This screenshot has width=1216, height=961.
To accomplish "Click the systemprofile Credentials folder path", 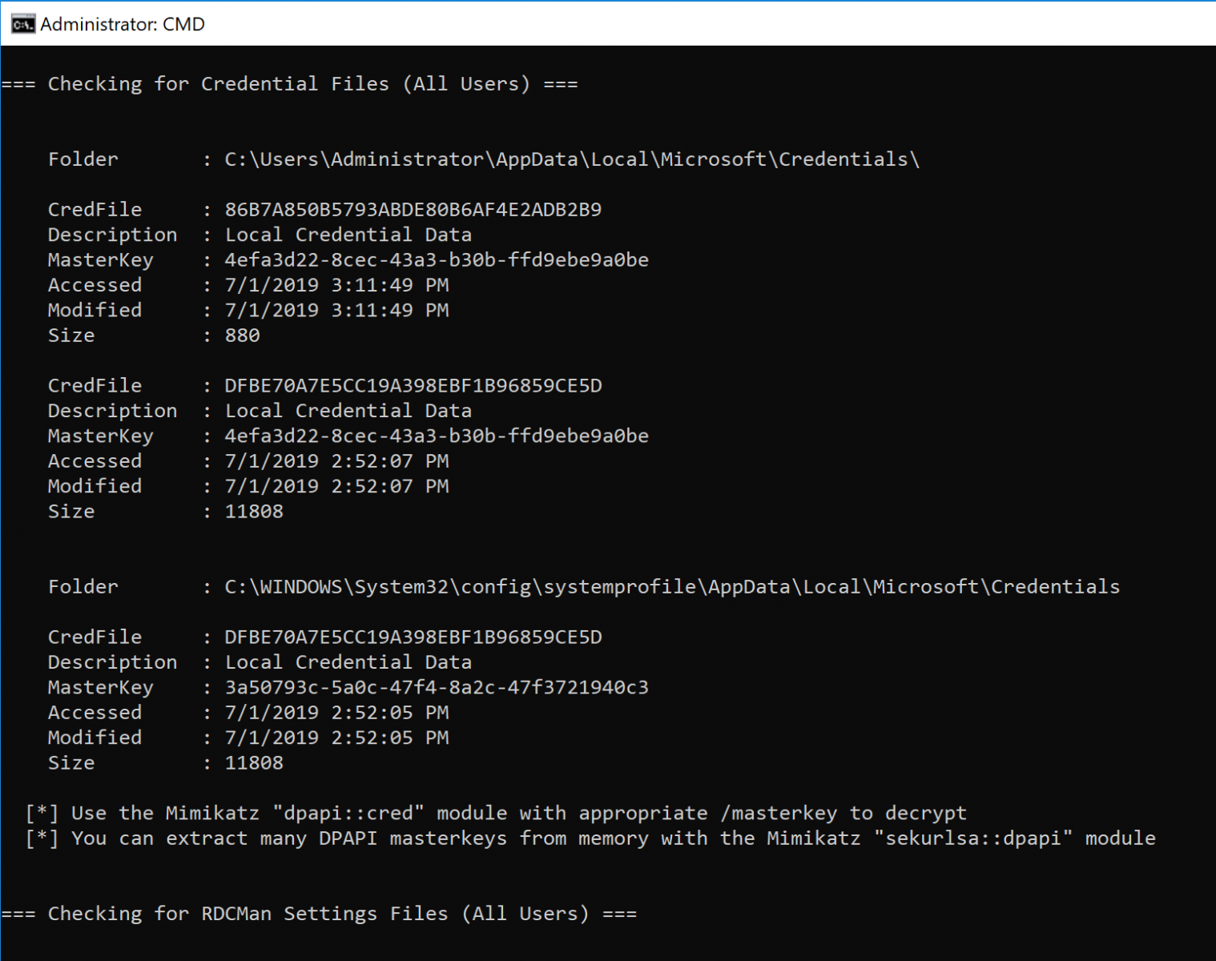I will click(672, 587).
